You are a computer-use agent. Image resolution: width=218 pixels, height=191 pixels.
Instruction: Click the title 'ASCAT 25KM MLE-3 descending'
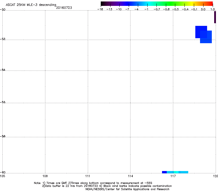(x=31, y=5)
